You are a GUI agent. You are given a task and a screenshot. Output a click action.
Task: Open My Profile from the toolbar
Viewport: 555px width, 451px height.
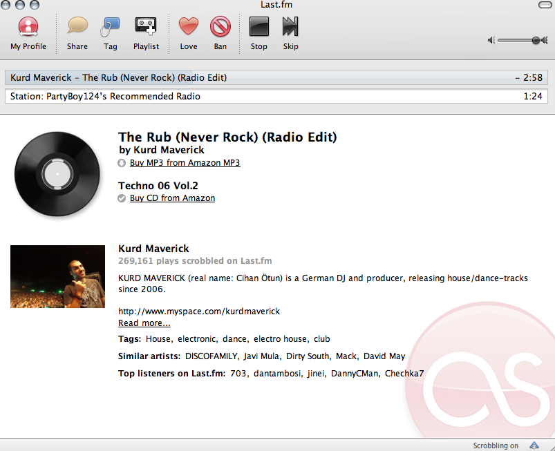[28, 33]
